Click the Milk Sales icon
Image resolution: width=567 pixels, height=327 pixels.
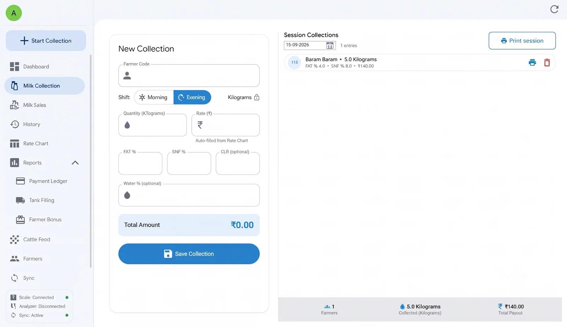(15, 105)
